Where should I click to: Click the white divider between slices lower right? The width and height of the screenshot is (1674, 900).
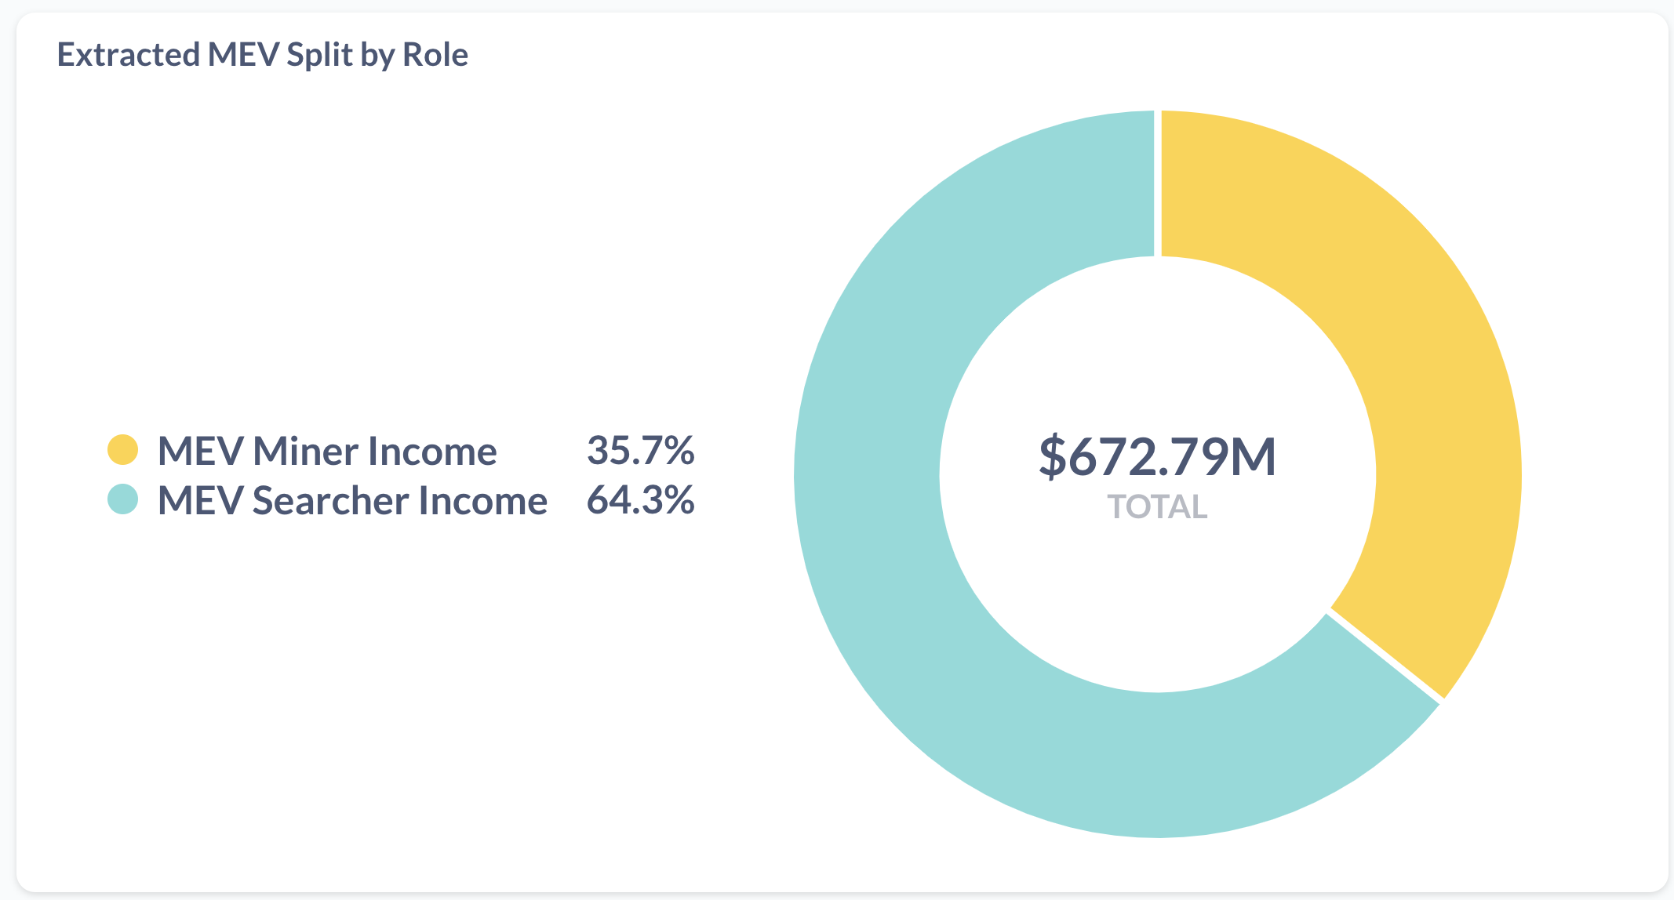click(x=1385, y=656)
